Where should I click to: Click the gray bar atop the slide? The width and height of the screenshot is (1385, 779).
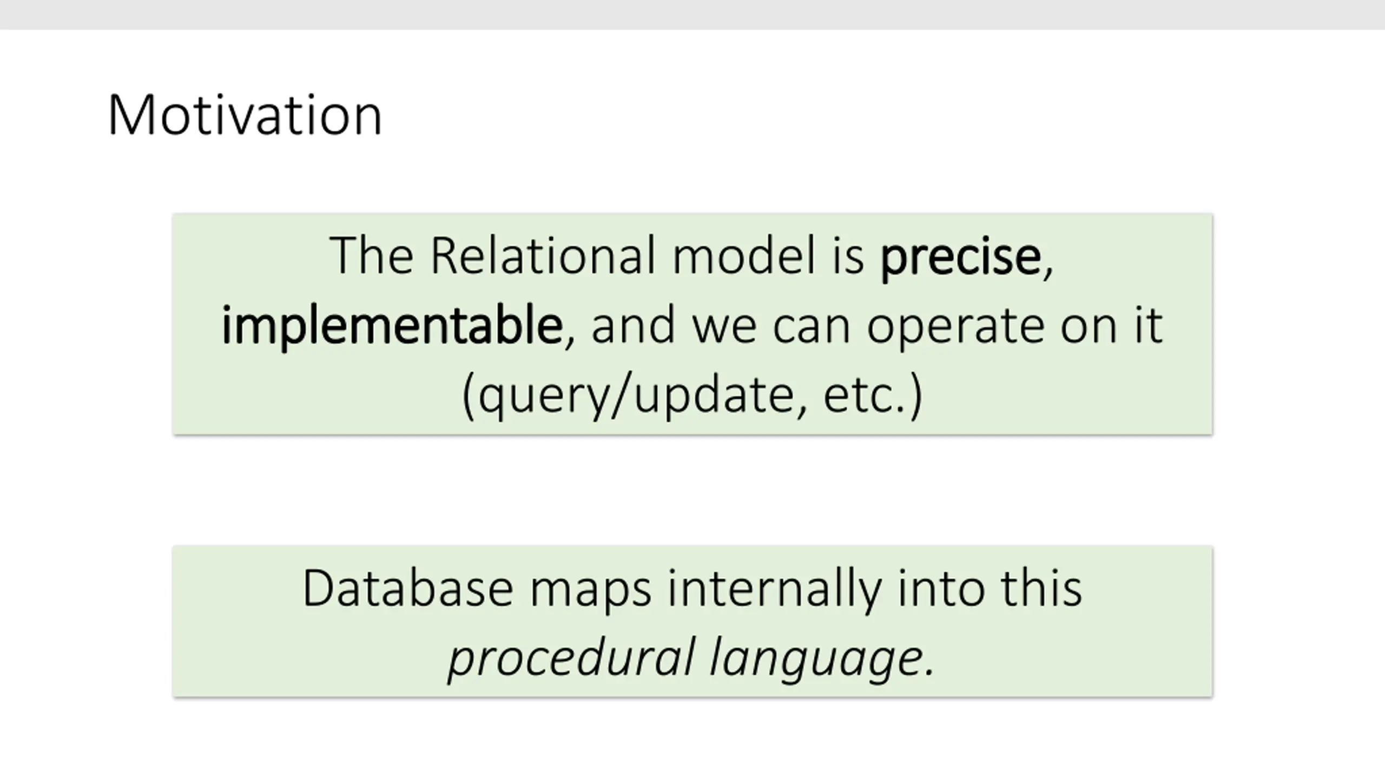(x=692, y=15)
